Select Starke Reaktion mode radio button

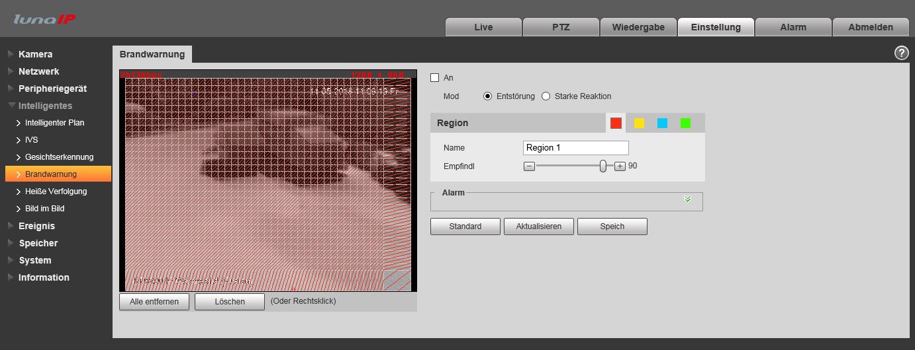(x=546, y=96)
